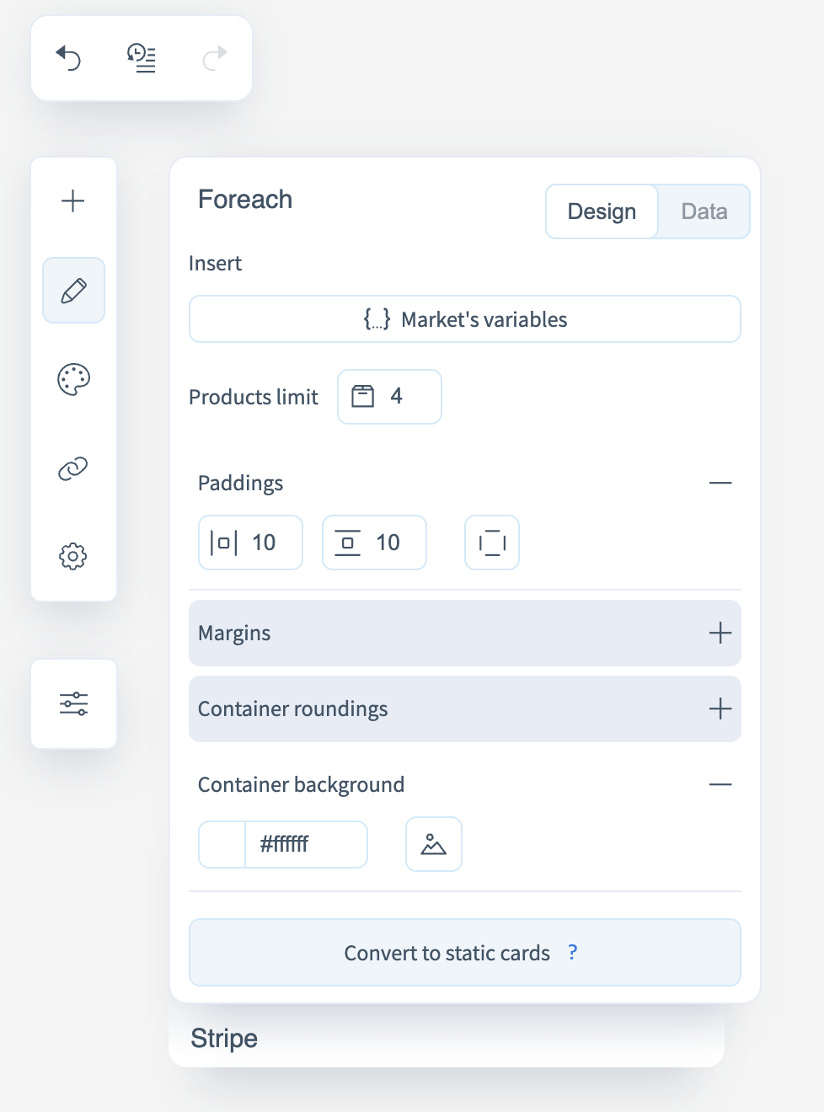Click the undo arrow icon

(x=68, y=58)
